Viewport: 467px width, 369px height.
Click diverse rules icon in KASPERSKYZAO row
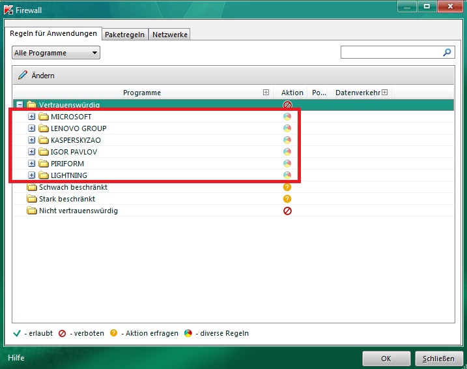pyautogui.click(x=287, y=140)
